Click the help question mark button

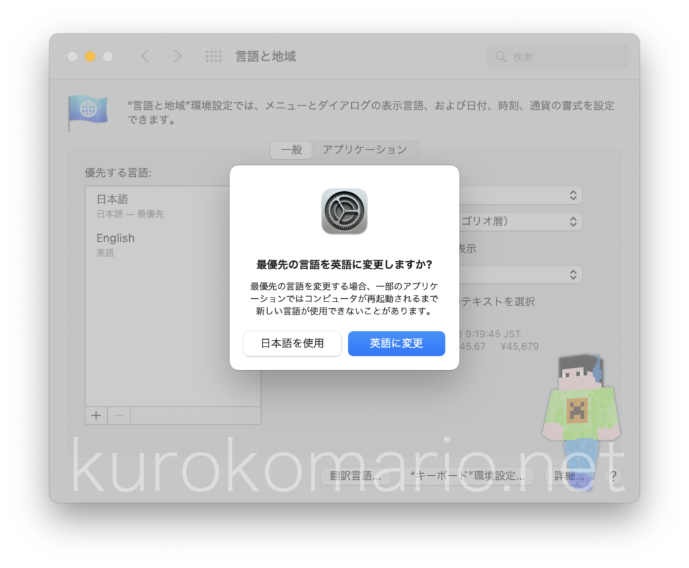click(614, 476)
